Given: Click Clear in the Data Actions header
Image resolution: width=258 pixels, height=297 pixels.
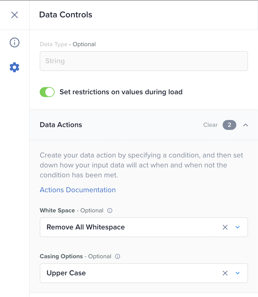Looking at the screenshot, I should coord(211,125).
